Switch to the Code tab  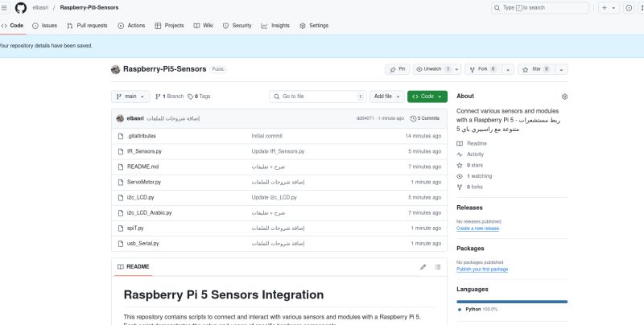12,26
